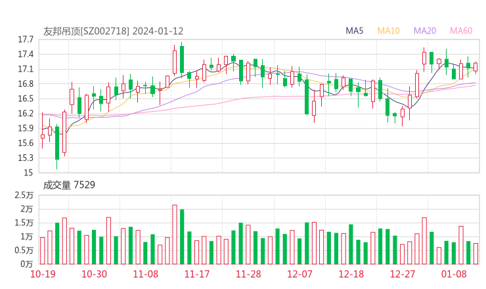This screenshot has height=289, width=486.
Task: Select the last red volume bar at right edge
Action: [475, 254]
